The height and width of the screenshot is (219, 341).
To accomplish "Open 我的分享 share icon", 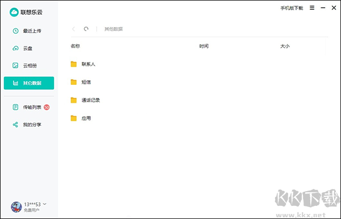I will pyautogui.click(x=15, y=125).
